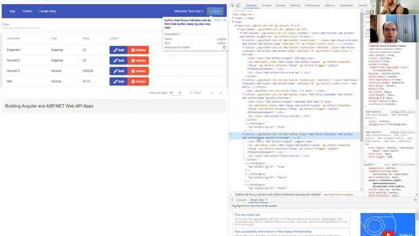Click the Logout button
The height and width of the screenshot is (236, 419).
(215, 11)
